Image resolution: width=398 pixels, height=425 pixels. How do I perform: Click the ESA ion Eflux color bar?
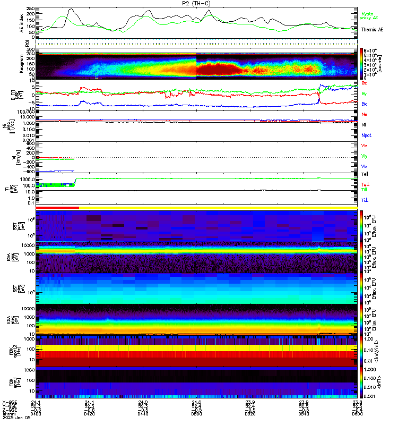[x=361, y=257]
